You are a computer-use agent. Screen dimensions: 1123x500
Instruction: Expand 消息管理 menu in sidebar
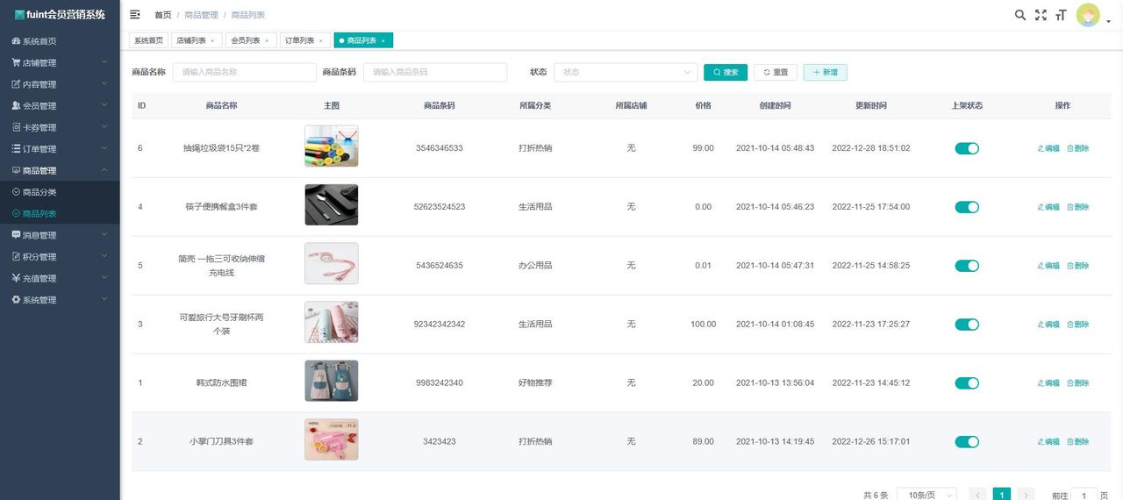(60, 235)
